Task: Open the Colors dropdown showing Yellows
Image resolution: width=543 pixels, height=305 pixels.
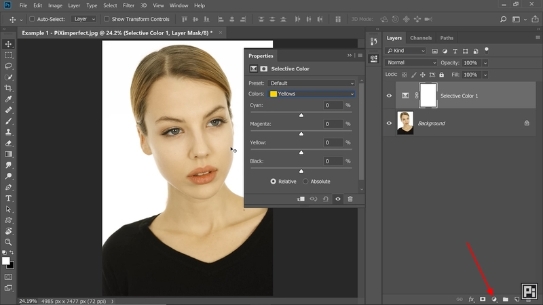Action: tap(312, 94)
